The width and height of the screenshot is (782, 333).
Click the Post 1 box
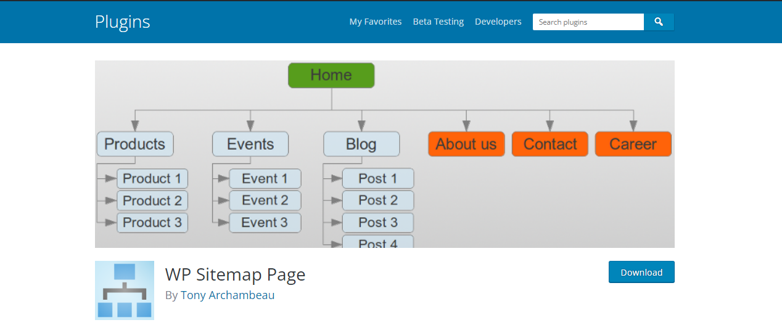[378, 179]
